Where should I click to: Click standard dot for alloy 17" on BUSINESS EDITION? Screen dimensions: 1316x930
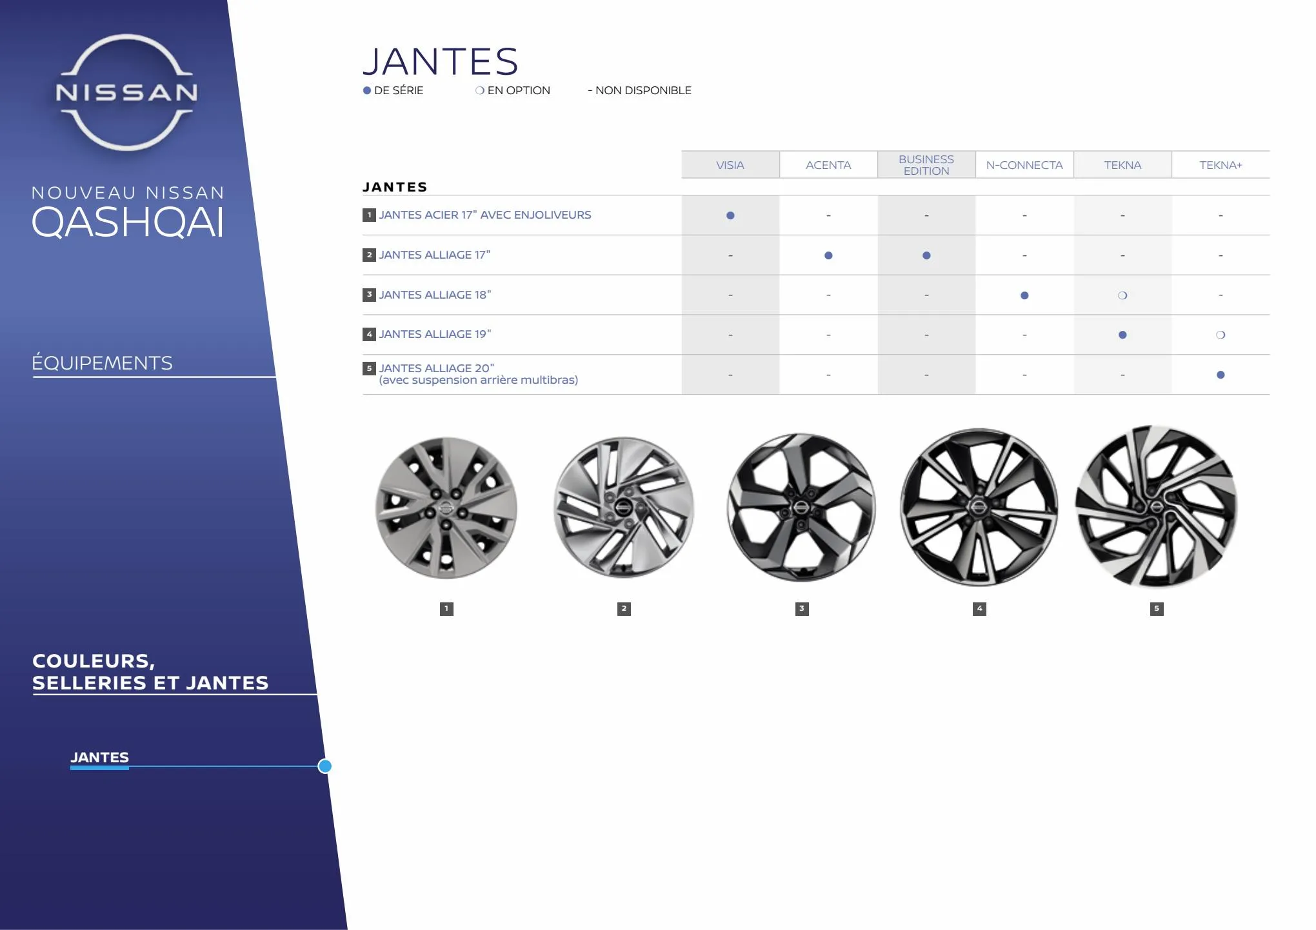pyautogui.click(x=926, y=255)
